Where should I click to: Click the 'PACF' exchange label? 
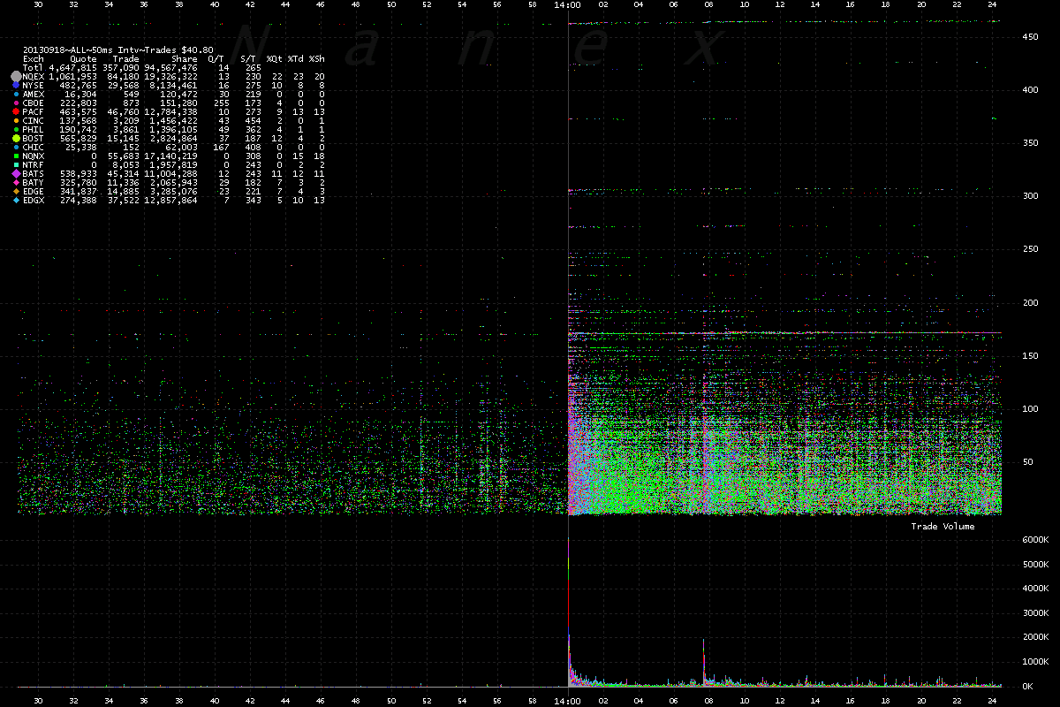pyautogui.click(x=34, y=112)
